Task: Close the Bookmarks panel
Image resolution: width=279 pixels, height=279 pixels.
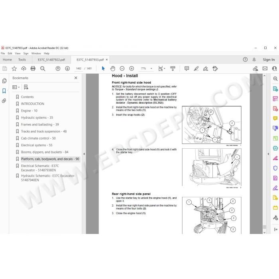Action: [76, 78]
